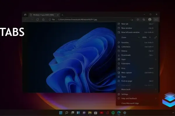The image size is (175, 116).
Task: Open the tab actions menu icon
Action: tap(25, 15)
